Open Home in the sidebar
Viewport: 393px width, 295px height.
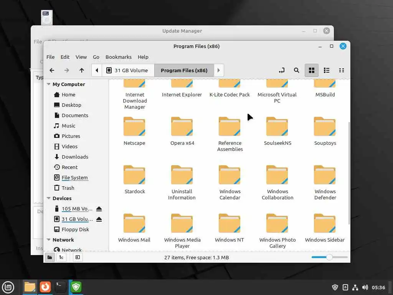68,94
